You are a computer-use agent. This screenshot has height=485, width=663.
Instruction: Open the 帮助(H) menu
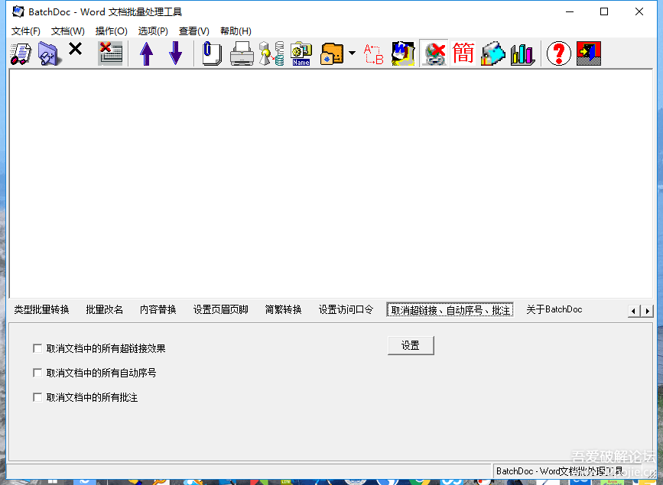tap(236, 31)
